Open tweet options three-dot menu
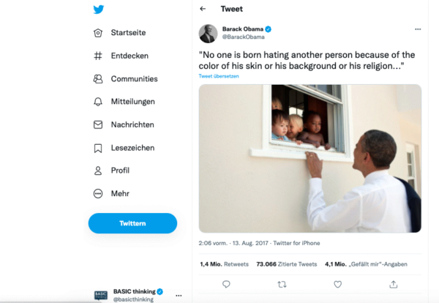The height and width of the screenshot is (303, 439). 418,29
